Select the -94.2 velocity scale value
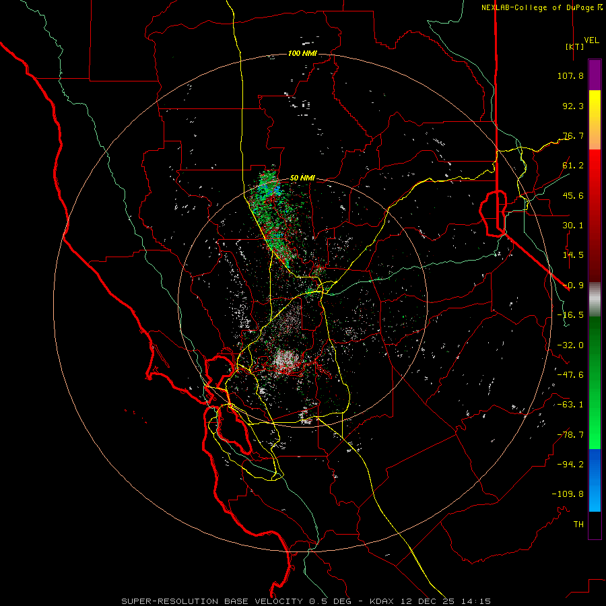 pos(570,465)
